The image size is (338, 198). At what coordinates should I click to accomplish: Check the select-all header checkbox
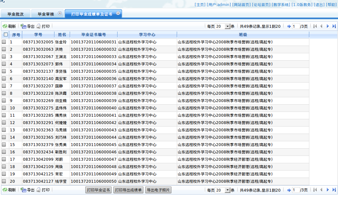coord(5,34)
